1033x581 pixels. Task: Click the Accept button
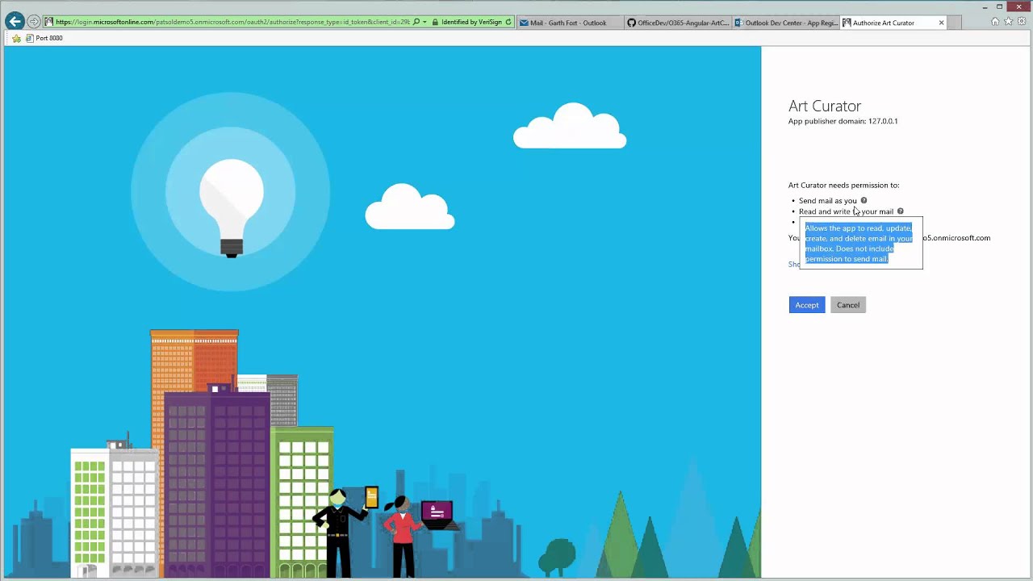click(x=807, y=305)
